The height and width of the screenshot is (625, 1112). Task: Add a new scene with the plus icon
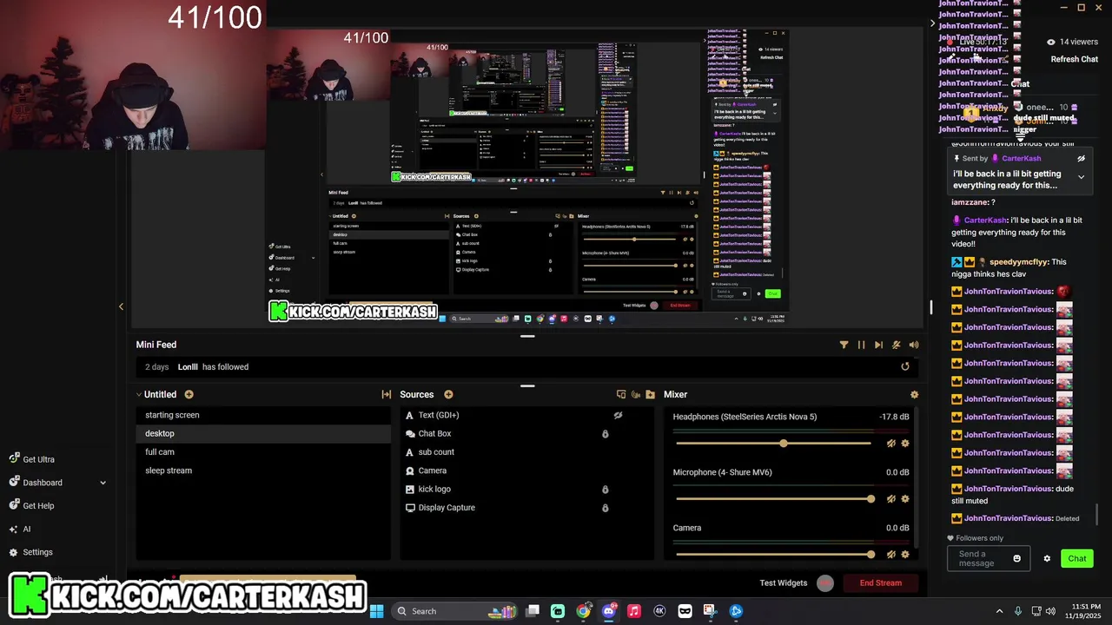189,394
